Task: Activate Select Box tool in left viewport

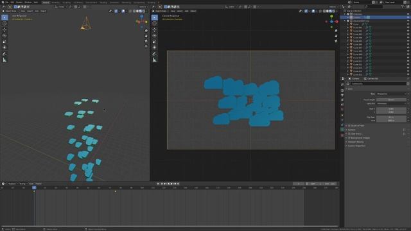Action: click(4, 17)
